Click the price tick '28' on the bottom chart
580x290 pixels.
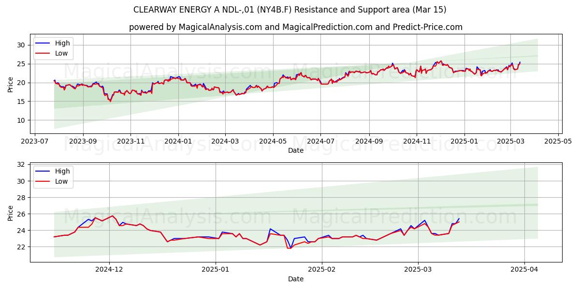[22, 197]
